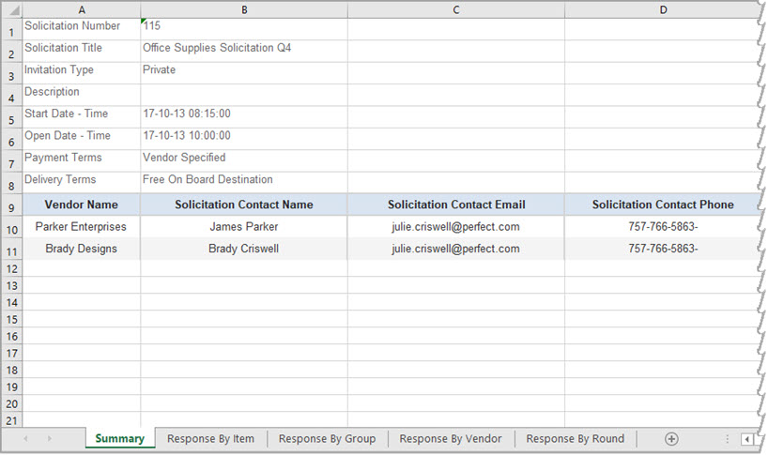Switch to Response By Round tab

[575, 438]
